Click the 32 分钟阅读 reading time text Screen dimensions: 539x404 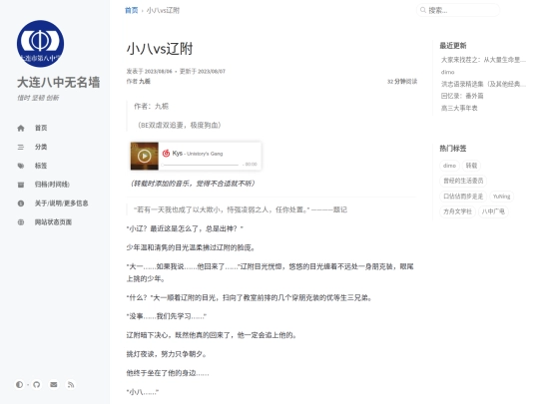(402, 82)
